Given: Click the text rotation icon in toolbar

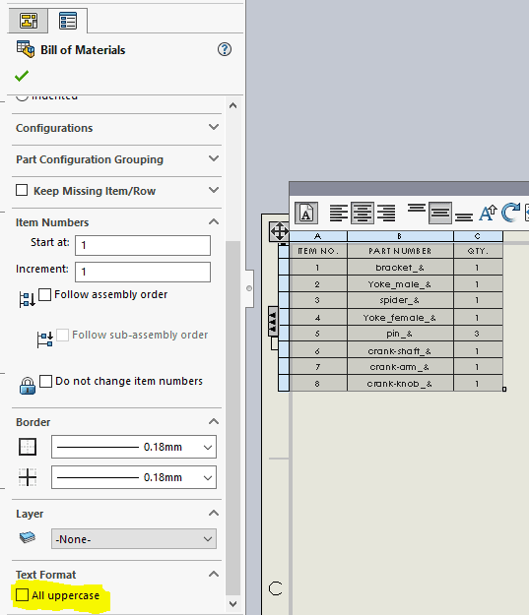Looking at the screenshot, I should click(x=510, y=213).
